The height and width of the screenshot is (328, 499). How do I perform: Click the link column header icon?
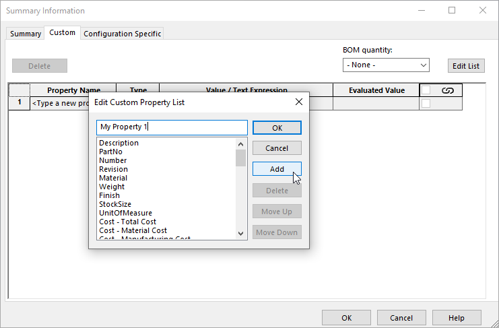click(x=447, y=91)
